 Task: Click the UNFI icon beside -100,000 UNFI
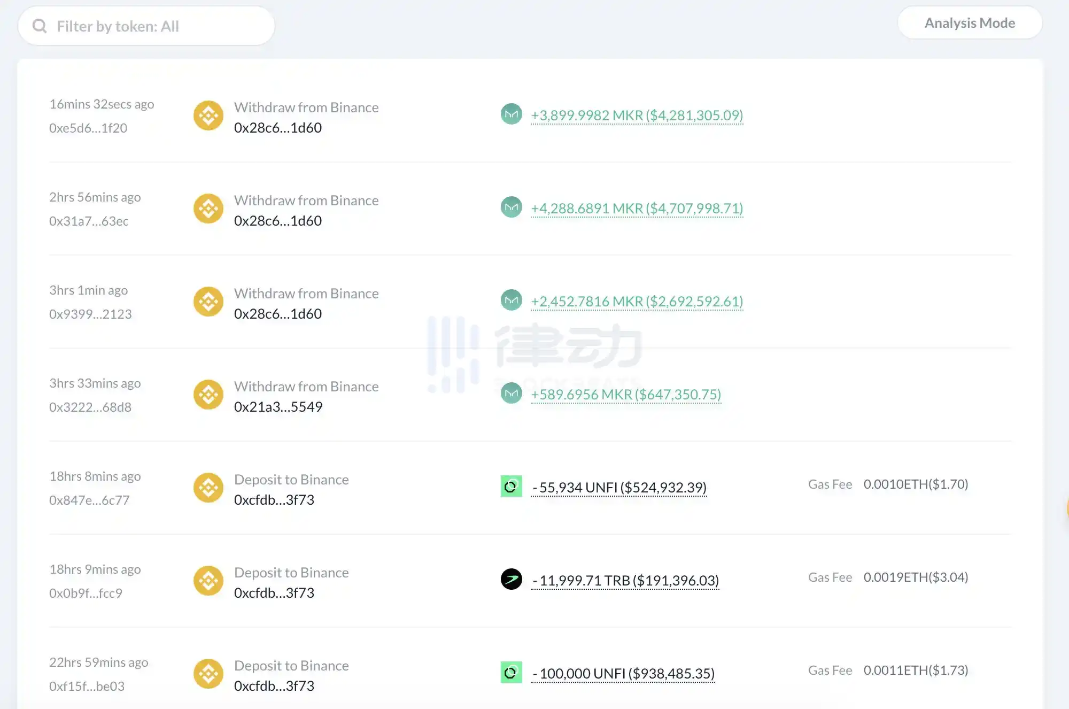click(511, 672)
